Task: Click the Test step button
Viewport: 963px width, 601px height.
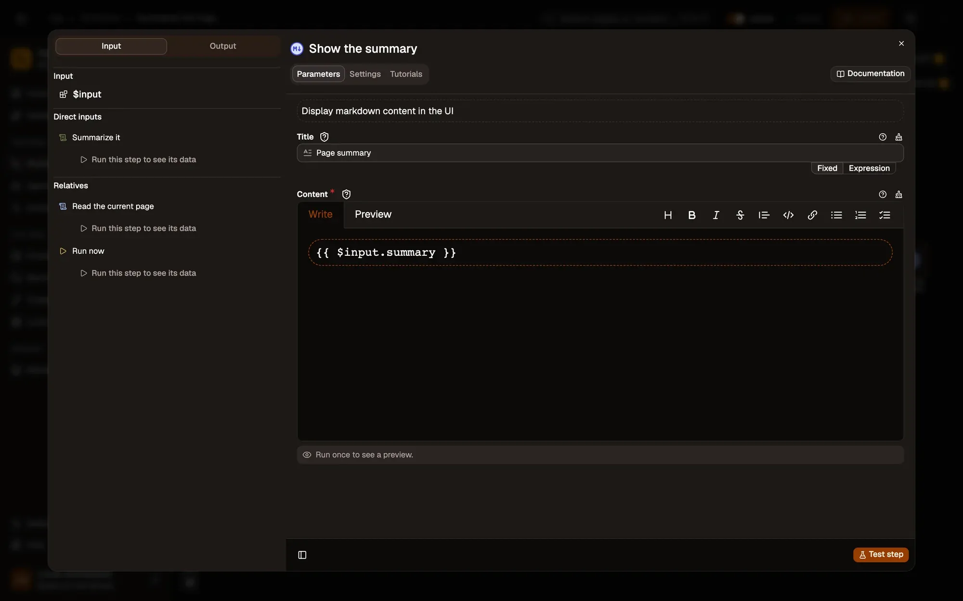Action: [x=881, y=554]
